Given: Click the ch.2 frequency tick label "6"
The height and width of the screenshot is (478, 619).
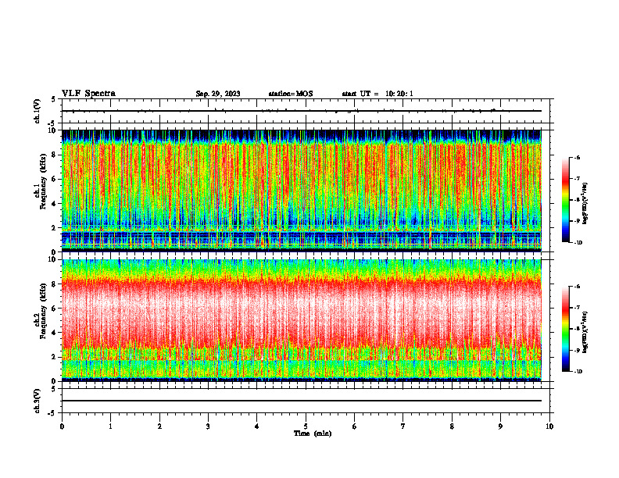Looking at the screenshot, I should point(55,309).
